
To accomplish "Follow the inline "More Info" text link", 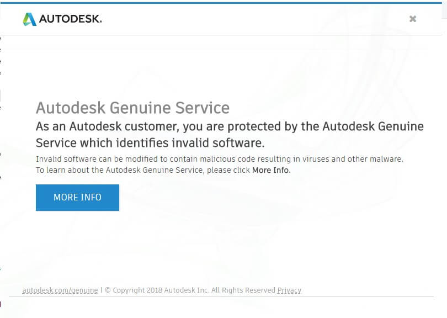I will click(x=270, y=170).
